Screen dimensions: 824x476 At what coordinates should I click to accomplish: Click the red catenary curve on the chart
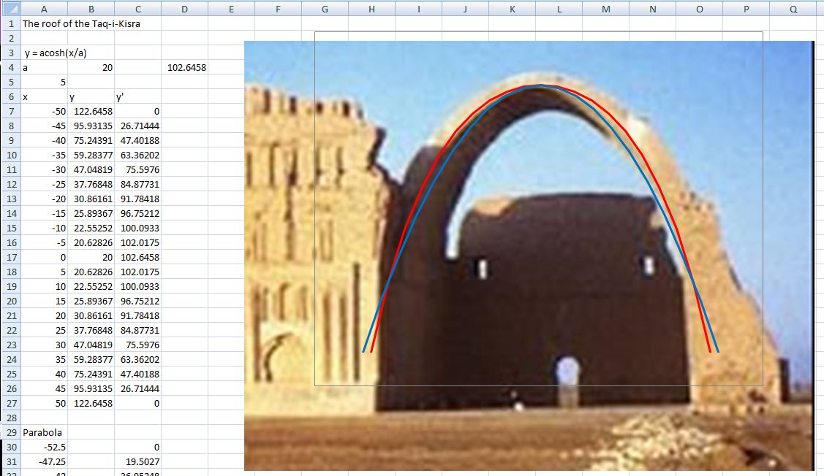click(409, 218)
